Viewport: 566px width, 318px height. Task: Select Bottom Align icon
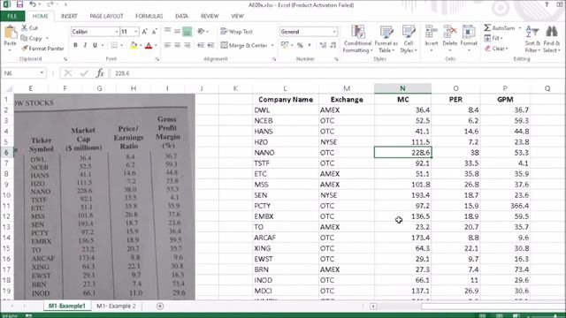(187, 32)
